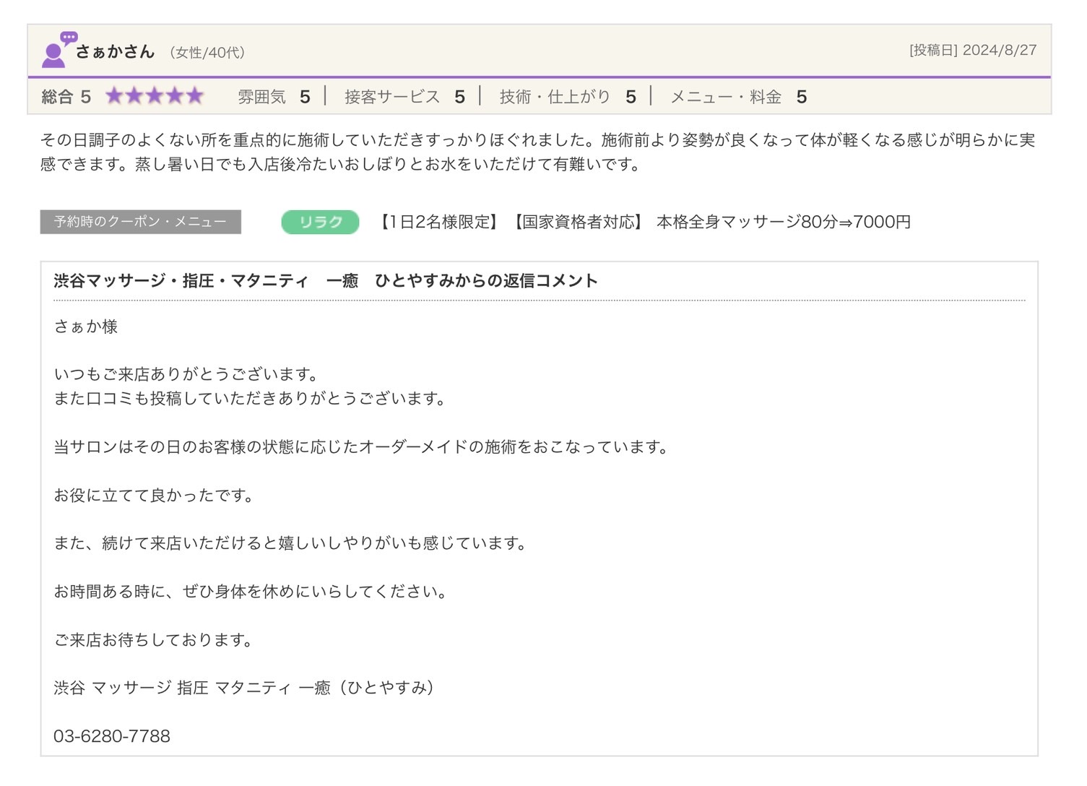Click the green リラク badge
The height and width of the screenshot is (786, 1087).
[x=320, y=222]
